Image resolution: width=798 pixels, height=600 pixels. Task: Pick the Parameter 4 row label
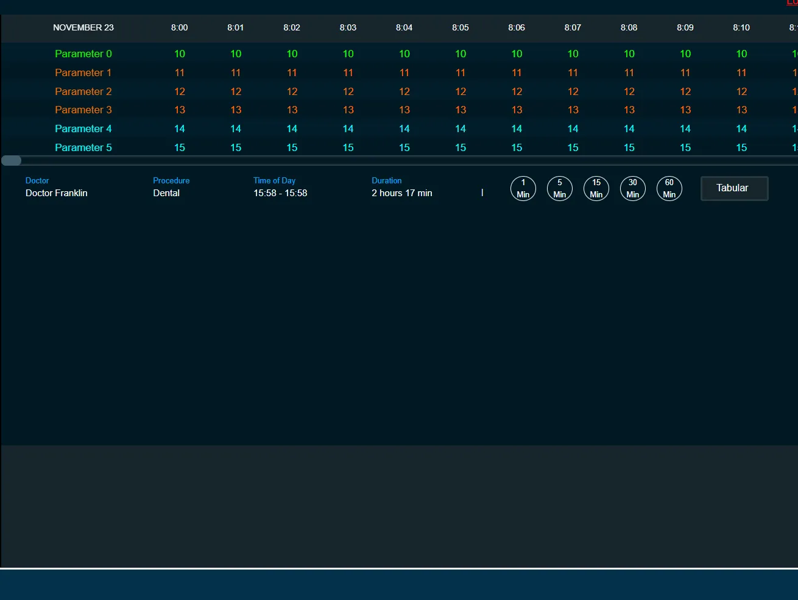83,129
